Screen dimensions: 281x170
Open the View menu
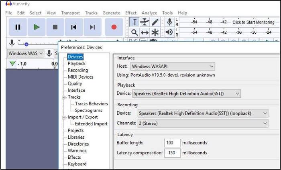pos(51,13)
